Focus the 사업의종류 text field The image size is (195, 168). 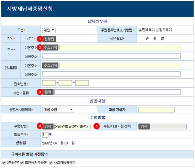(x=118, y=92)
